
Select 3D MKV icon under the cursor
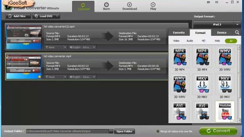click(225, 84)
